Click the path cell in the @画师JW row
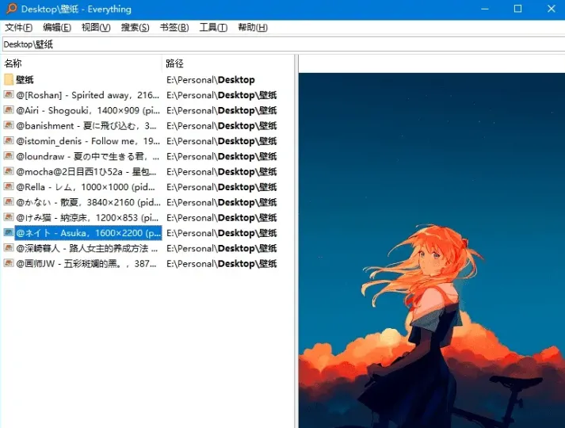Viewport: 565px width, 428px height. point(222,264)
